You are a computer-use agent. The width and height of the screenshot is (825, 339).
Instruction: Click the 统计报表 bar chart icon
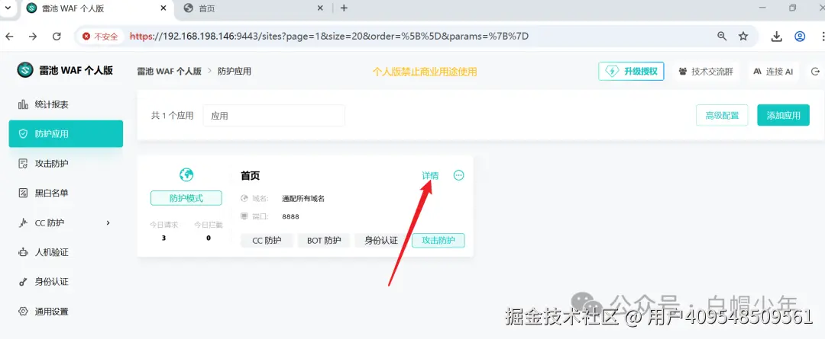pos(23,104)
